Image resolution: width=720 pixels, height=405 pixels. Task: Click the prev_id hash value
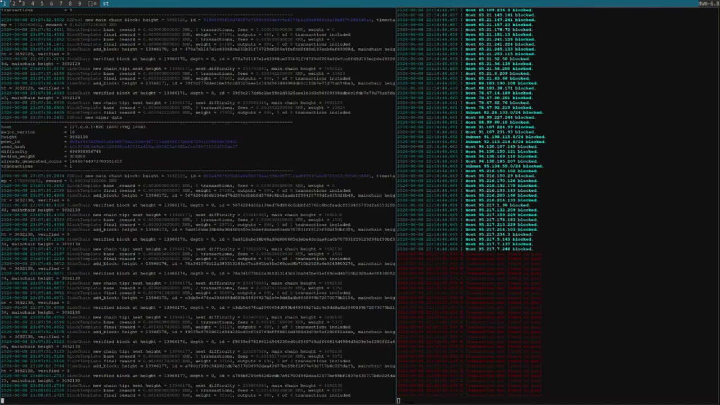[152, 142]
